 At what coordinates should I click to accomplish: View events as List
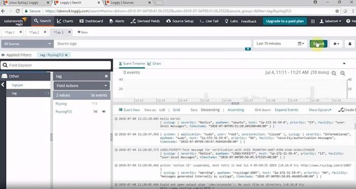(162, 110)
